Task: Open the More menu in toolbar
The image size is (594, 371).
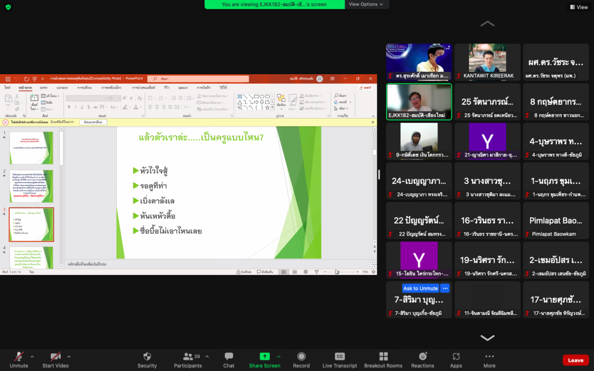Action: pyautogui.click(x=489, y=357)
